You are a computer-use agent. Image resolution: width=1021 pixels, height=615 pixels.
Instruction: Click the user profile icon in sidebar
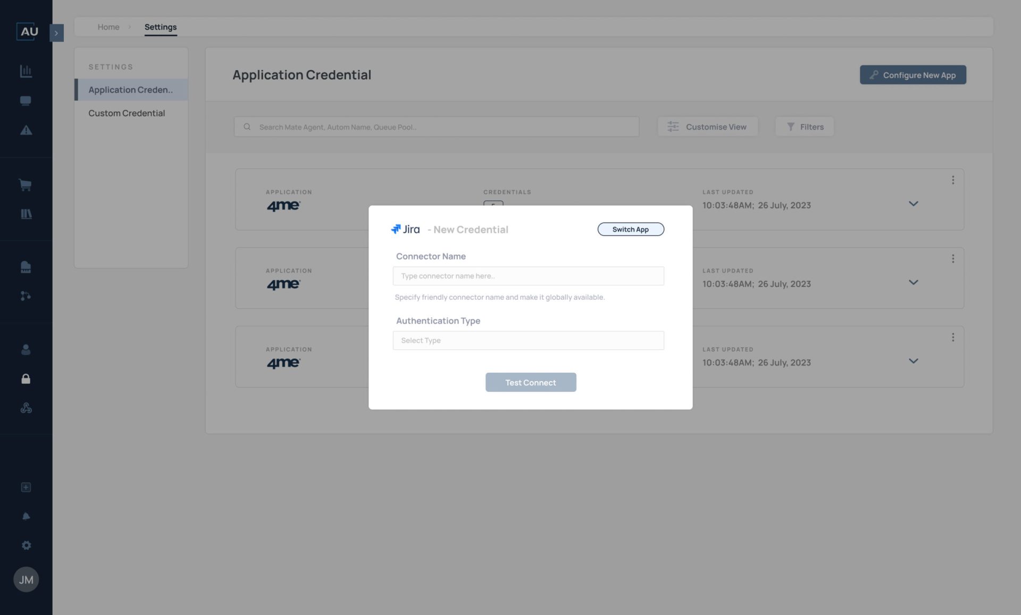click(26, 349)
